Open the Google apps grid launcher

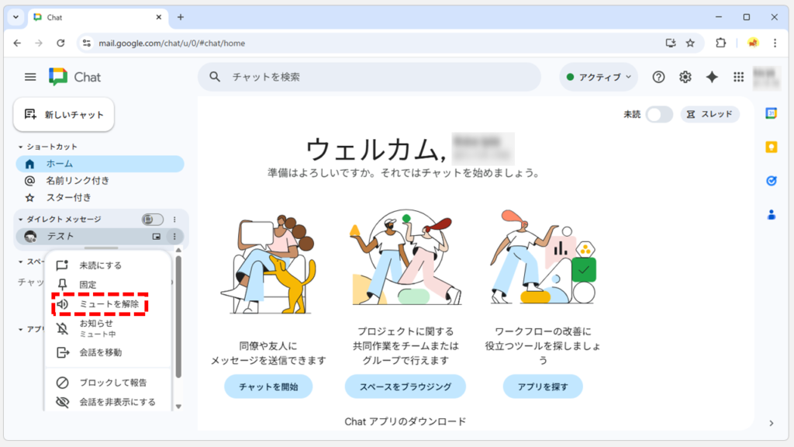(737, 77)
